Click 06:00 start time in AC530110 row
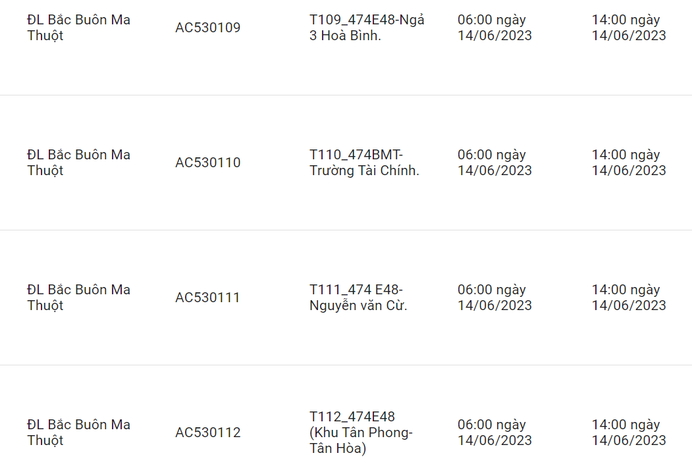 (494, 163)
